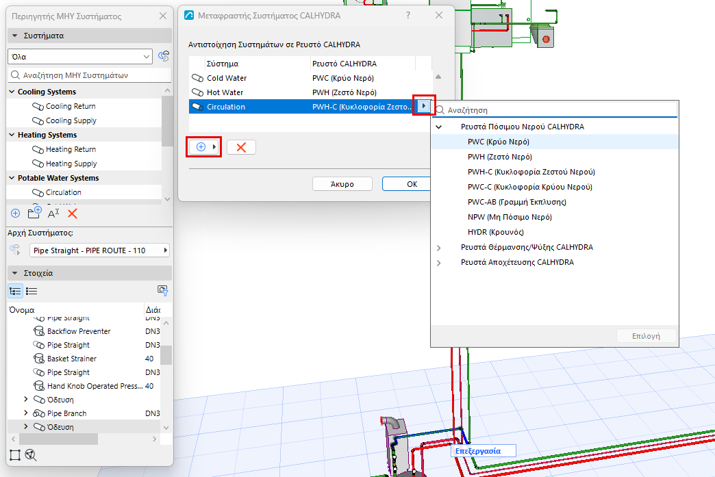Choose PWC-C (Κυκλοφορία Κρύου Νερού) fluid
Image resolution: width=715 pixels, height=477 pixels.
click(530, 187)
